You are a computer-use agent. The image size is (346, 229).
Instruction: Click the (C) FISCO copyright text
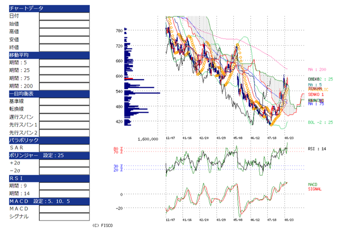[x=103, y=226]
